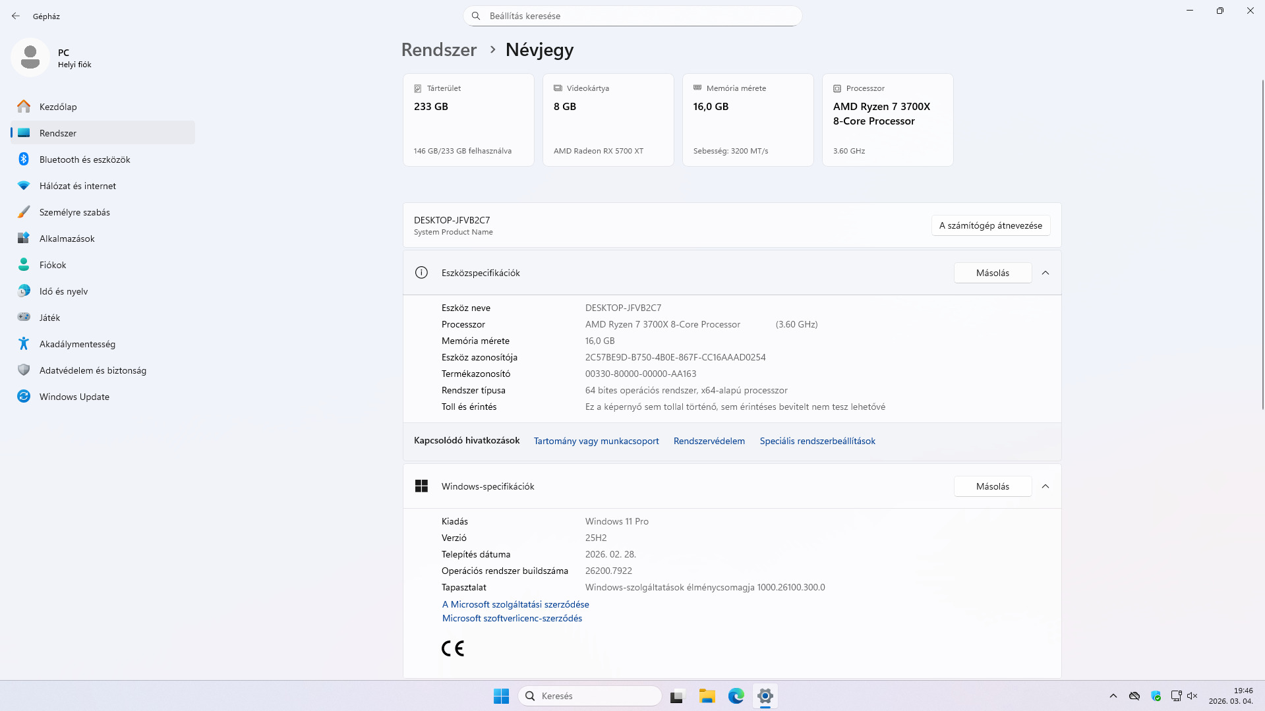Image resolution: width=1265 pixels, height=711 pixels.
Task: Open the Windows Start menu
Action: 502,696
